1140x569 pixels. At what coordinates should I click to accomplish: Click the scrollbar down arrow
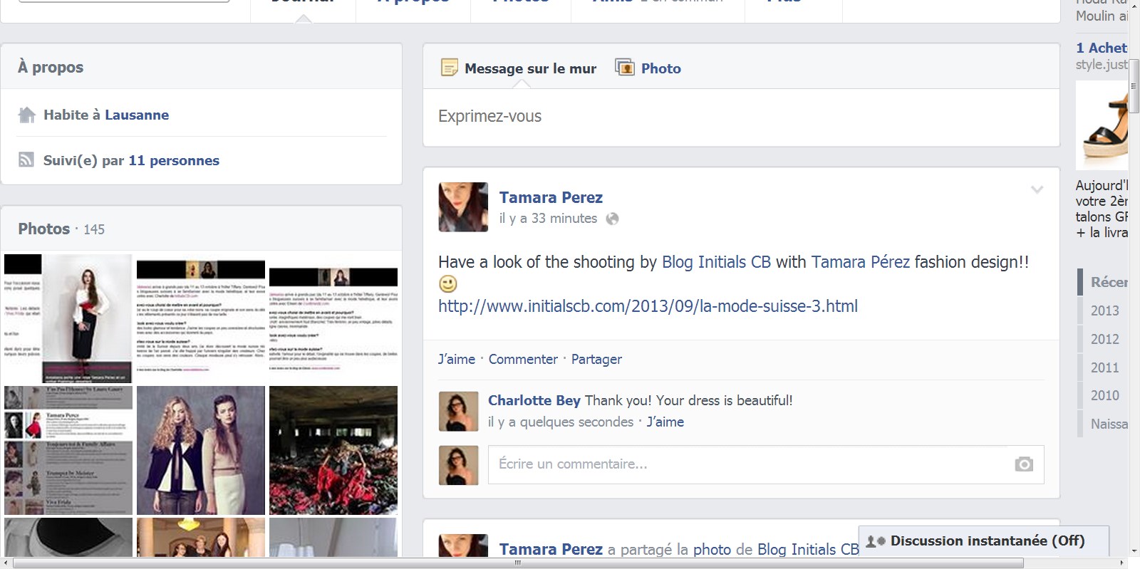coord(1134,551)
